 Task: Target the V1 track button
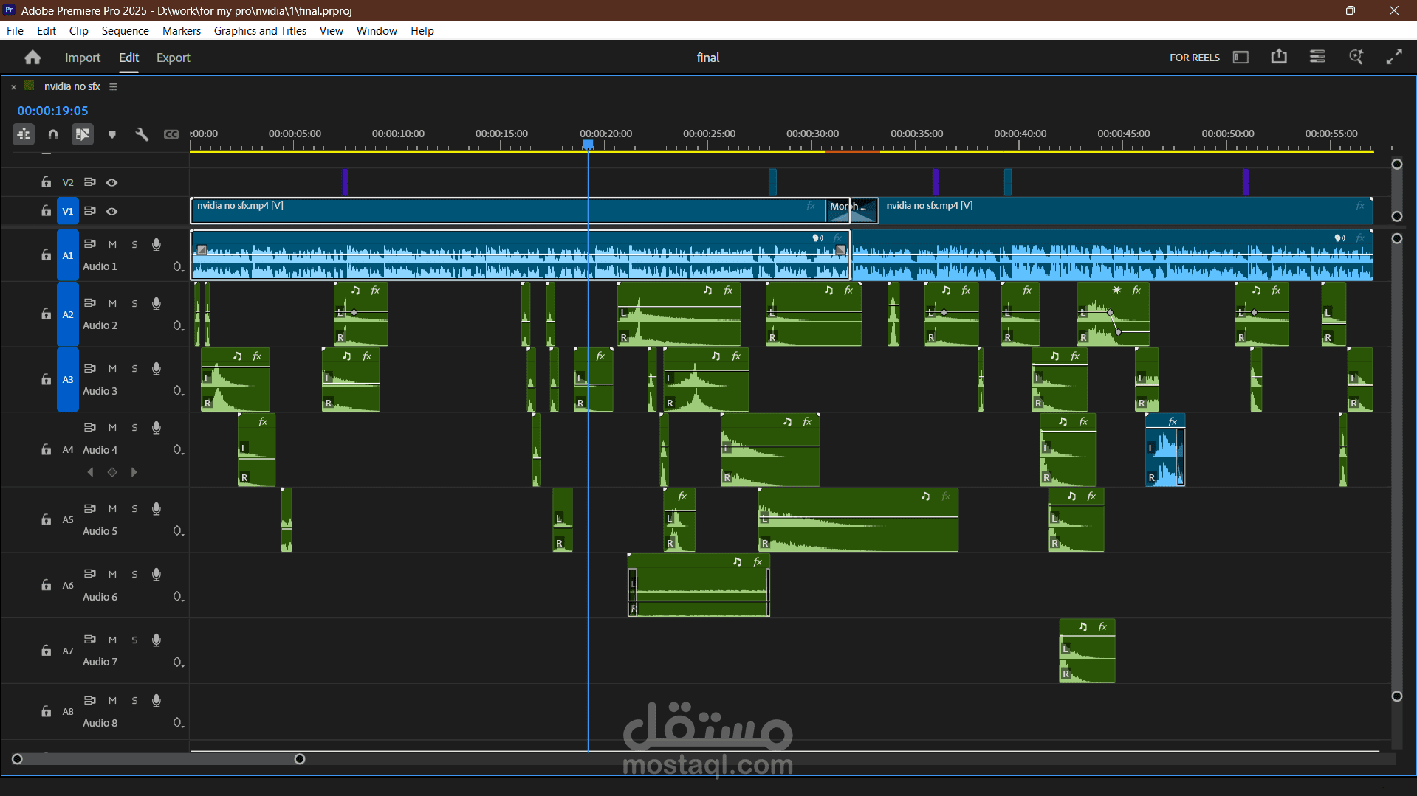pos(68,211)
